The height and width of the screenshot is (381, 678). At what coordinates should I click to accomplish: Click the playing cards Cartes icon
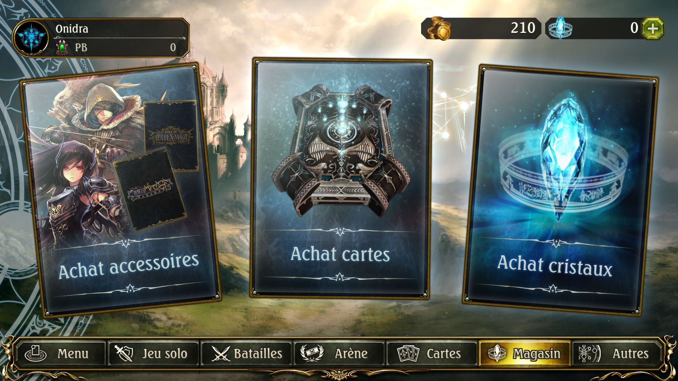[408, 354]
